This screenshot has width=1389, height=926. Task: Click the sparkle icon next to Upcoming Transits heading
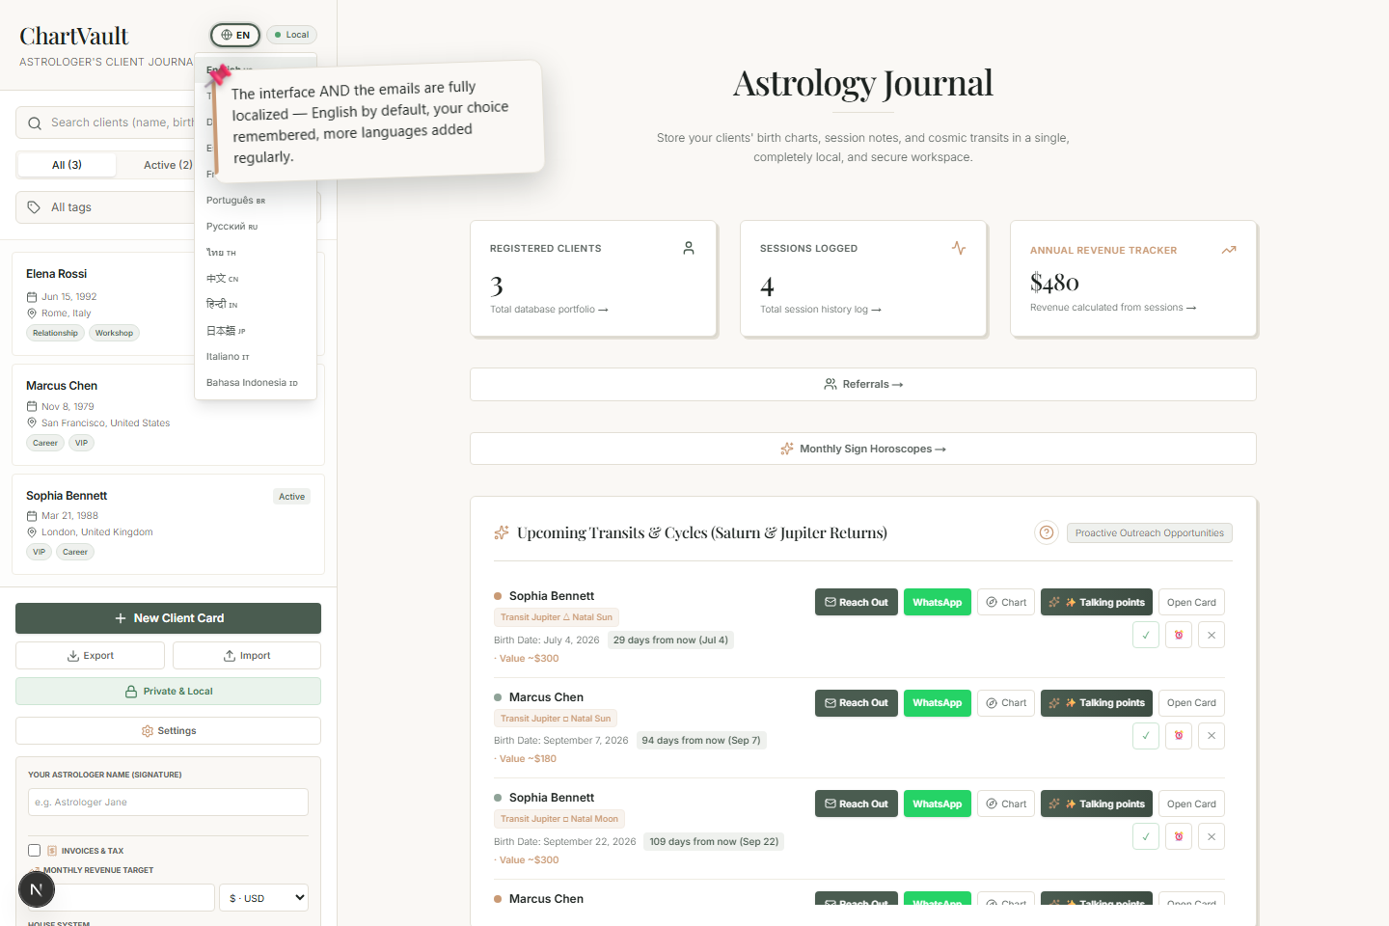point(502,532)
